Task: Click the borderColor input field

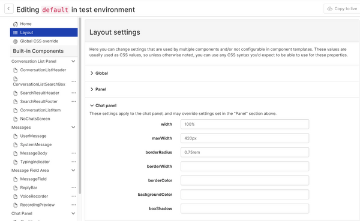Action: pyautogui.click(x=245, y=180)
